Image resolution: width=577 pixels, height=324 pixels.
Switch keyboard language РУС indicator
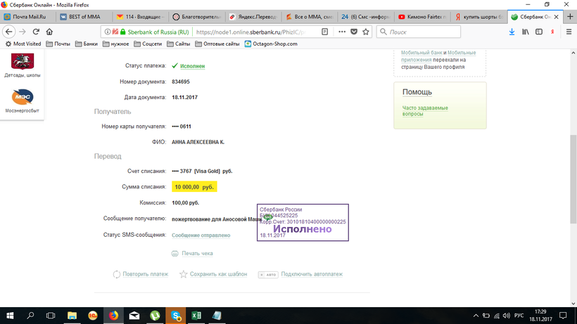(x=519, y=316)
